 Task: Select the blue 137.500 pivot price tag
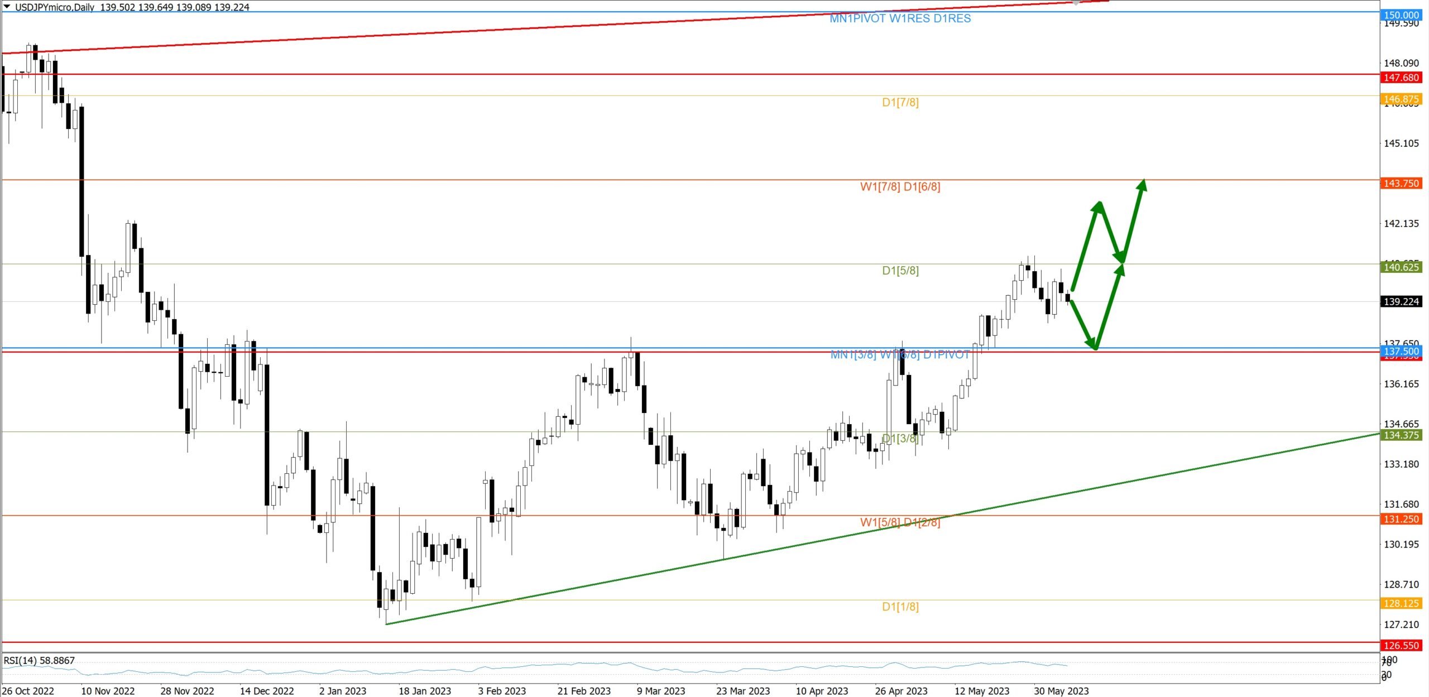click(x=1401, y=351)
